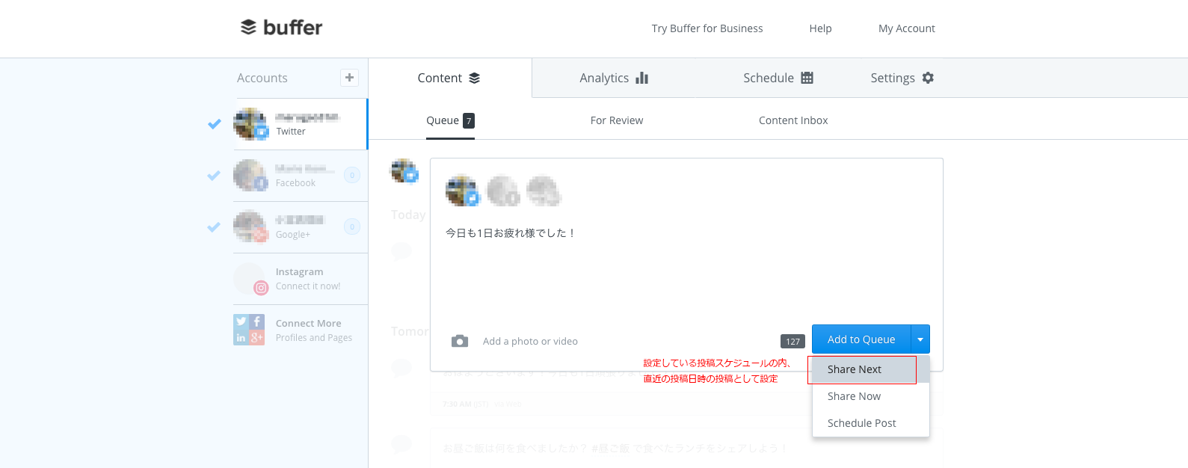
Task: Click Instagram Connect it now
Action: pos(308,286)
